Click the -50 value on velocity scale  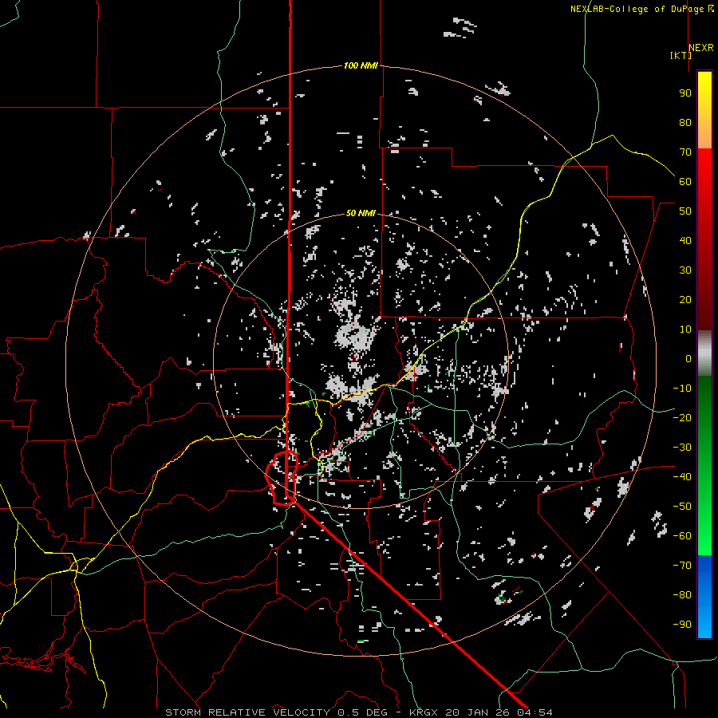click(x=682, y=507)
